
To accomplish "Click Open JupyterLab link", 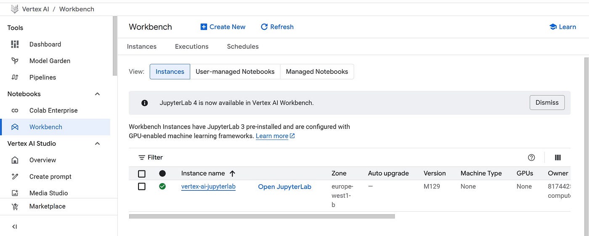I will (284, 187).
